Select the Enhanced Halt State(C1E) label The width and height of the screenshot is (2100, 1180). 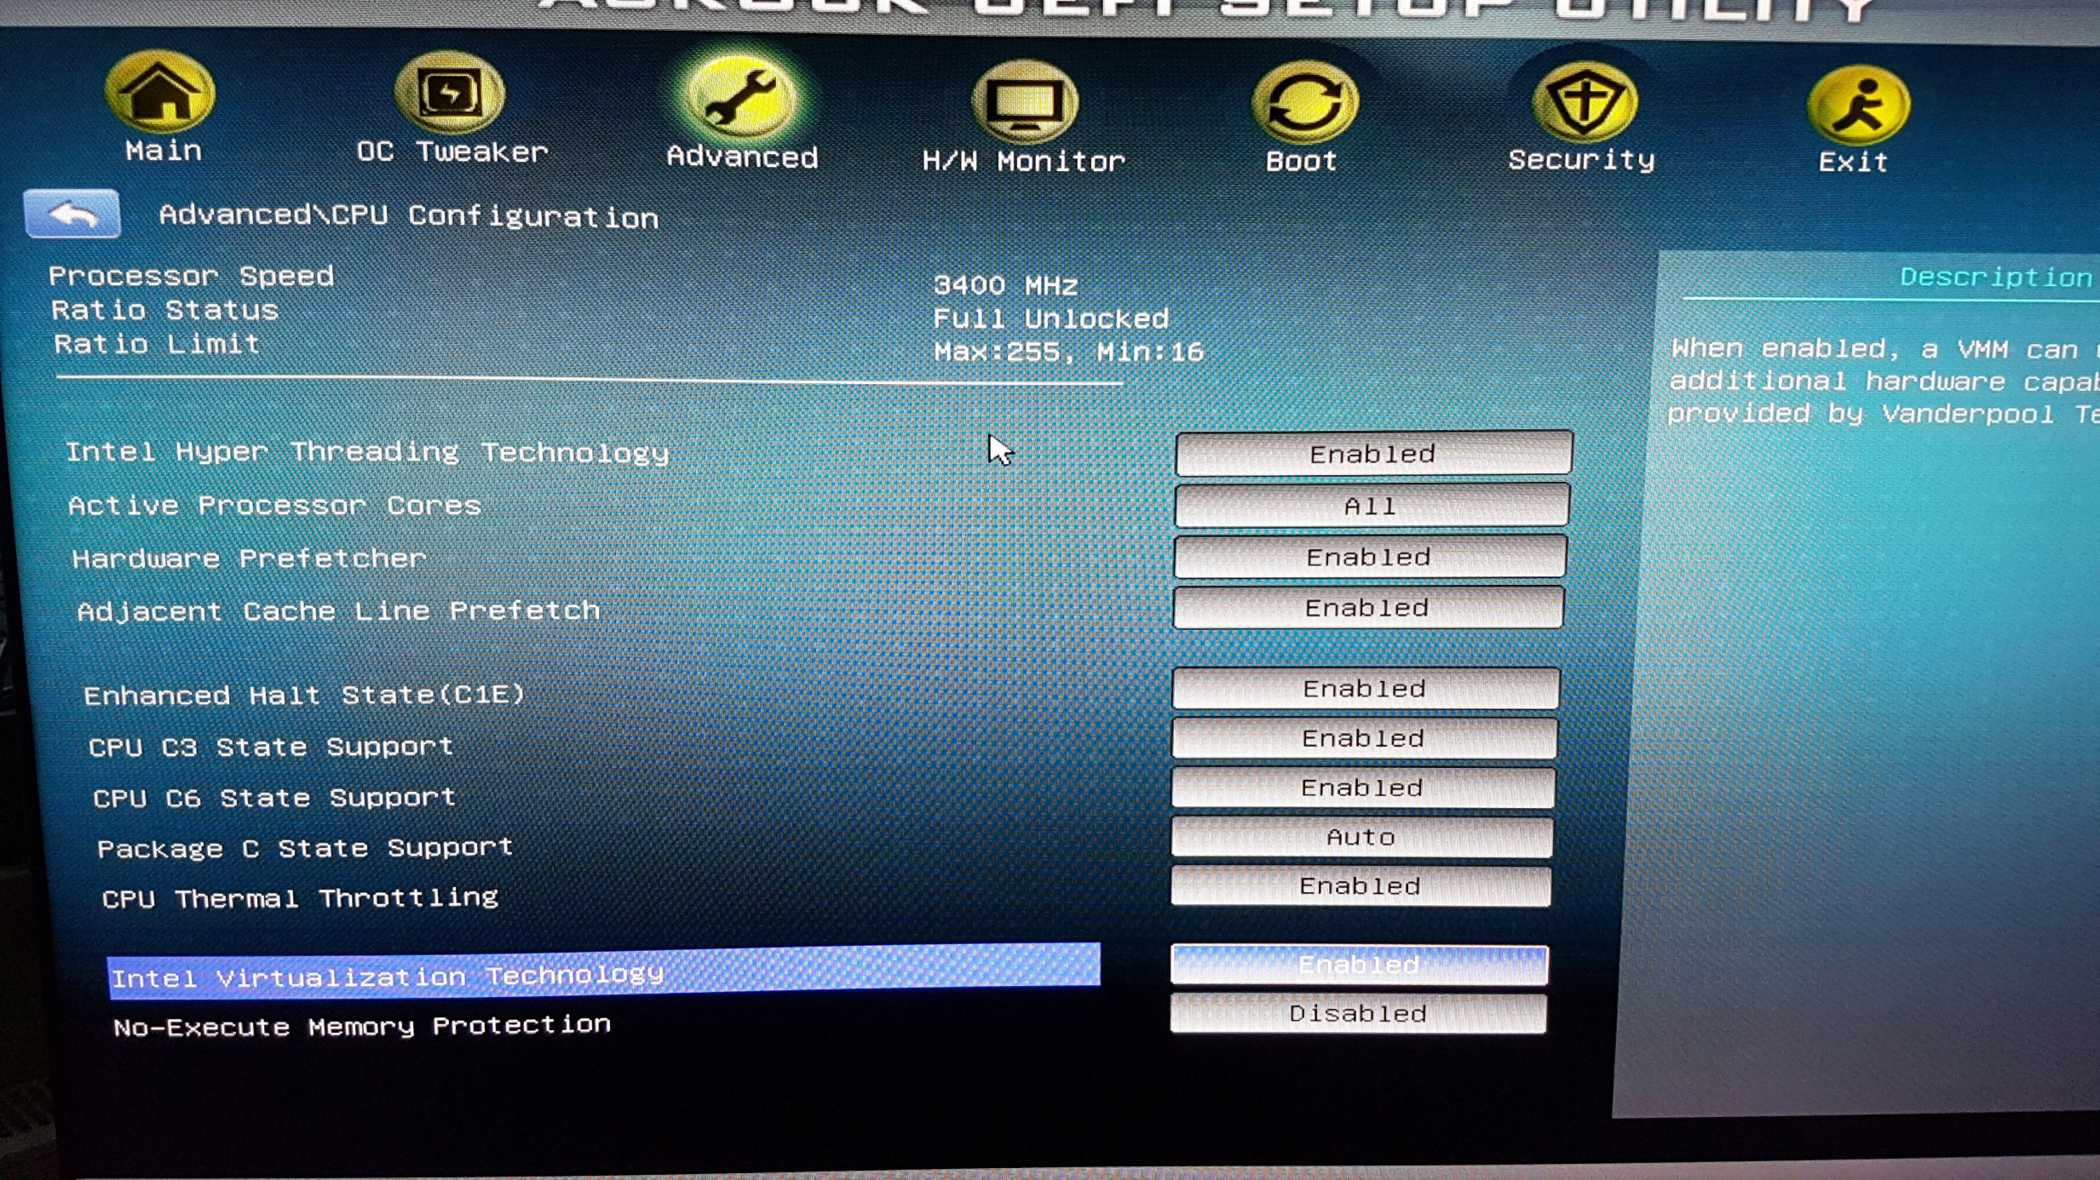coord(304,695)
